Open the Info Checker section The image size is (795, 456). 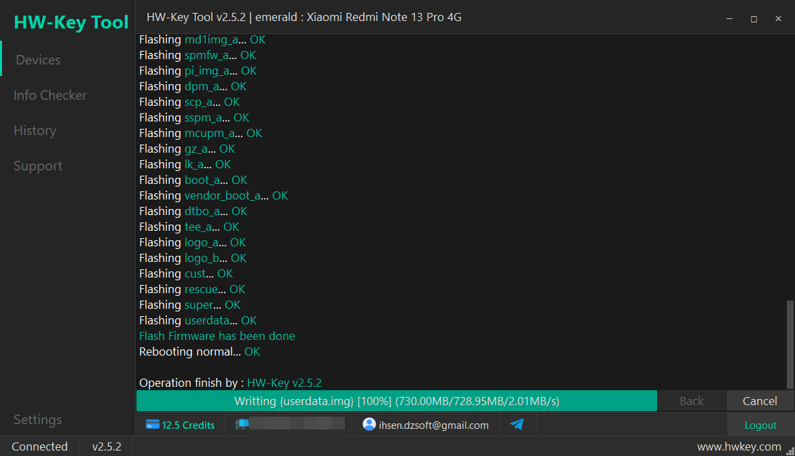tap(50, 95)
